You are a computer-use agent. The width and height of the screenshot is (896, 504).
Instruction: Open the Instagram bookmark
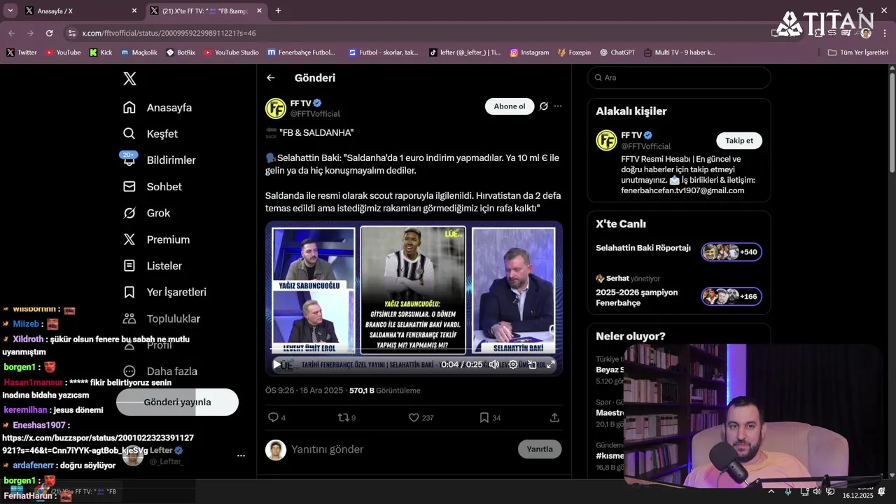tap(529, 52)
